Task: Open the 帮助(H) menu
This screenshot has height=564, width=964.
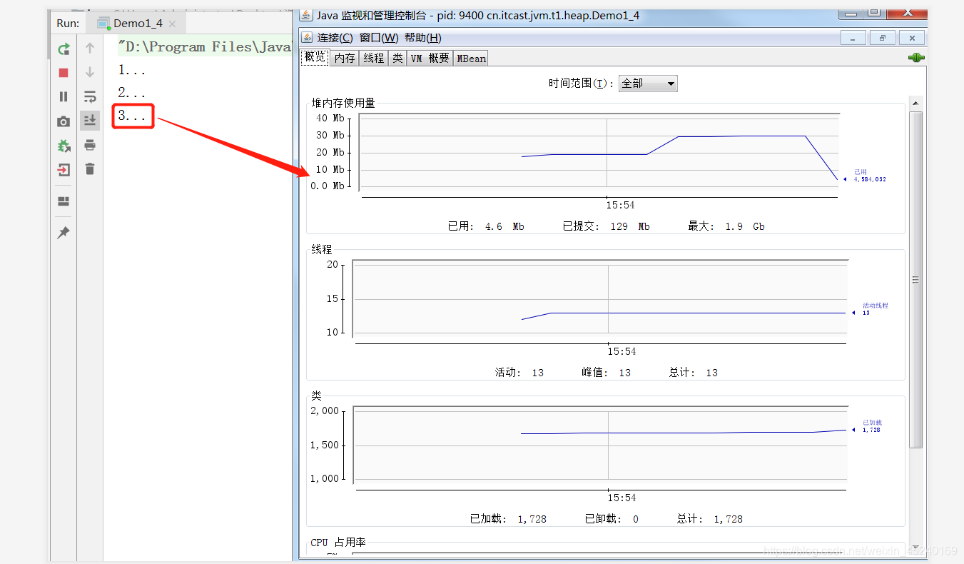Action: [423, 38]
